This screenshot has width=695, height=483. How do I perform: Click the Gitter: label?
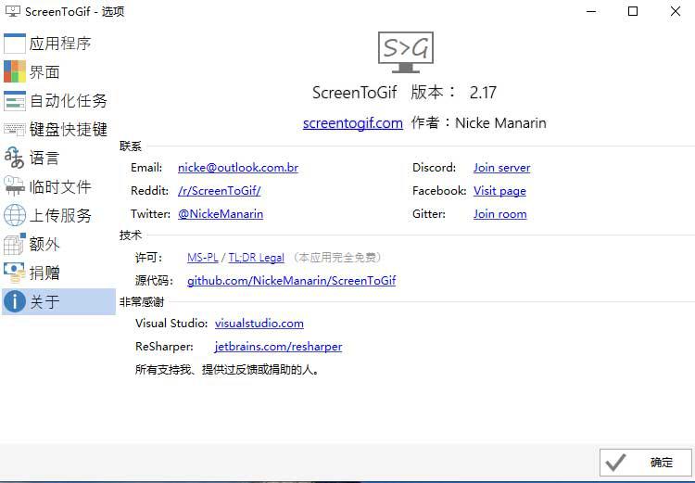[x=429, y=214]
